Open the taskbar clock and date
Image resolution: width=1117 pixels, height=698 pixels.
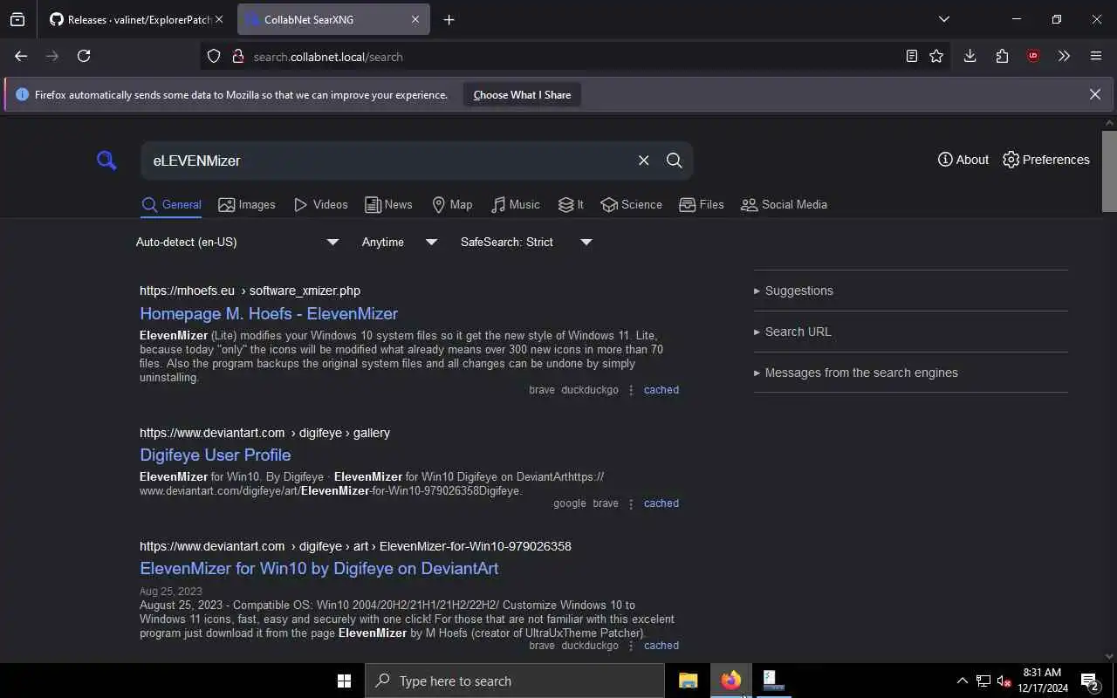[1042, 681]
